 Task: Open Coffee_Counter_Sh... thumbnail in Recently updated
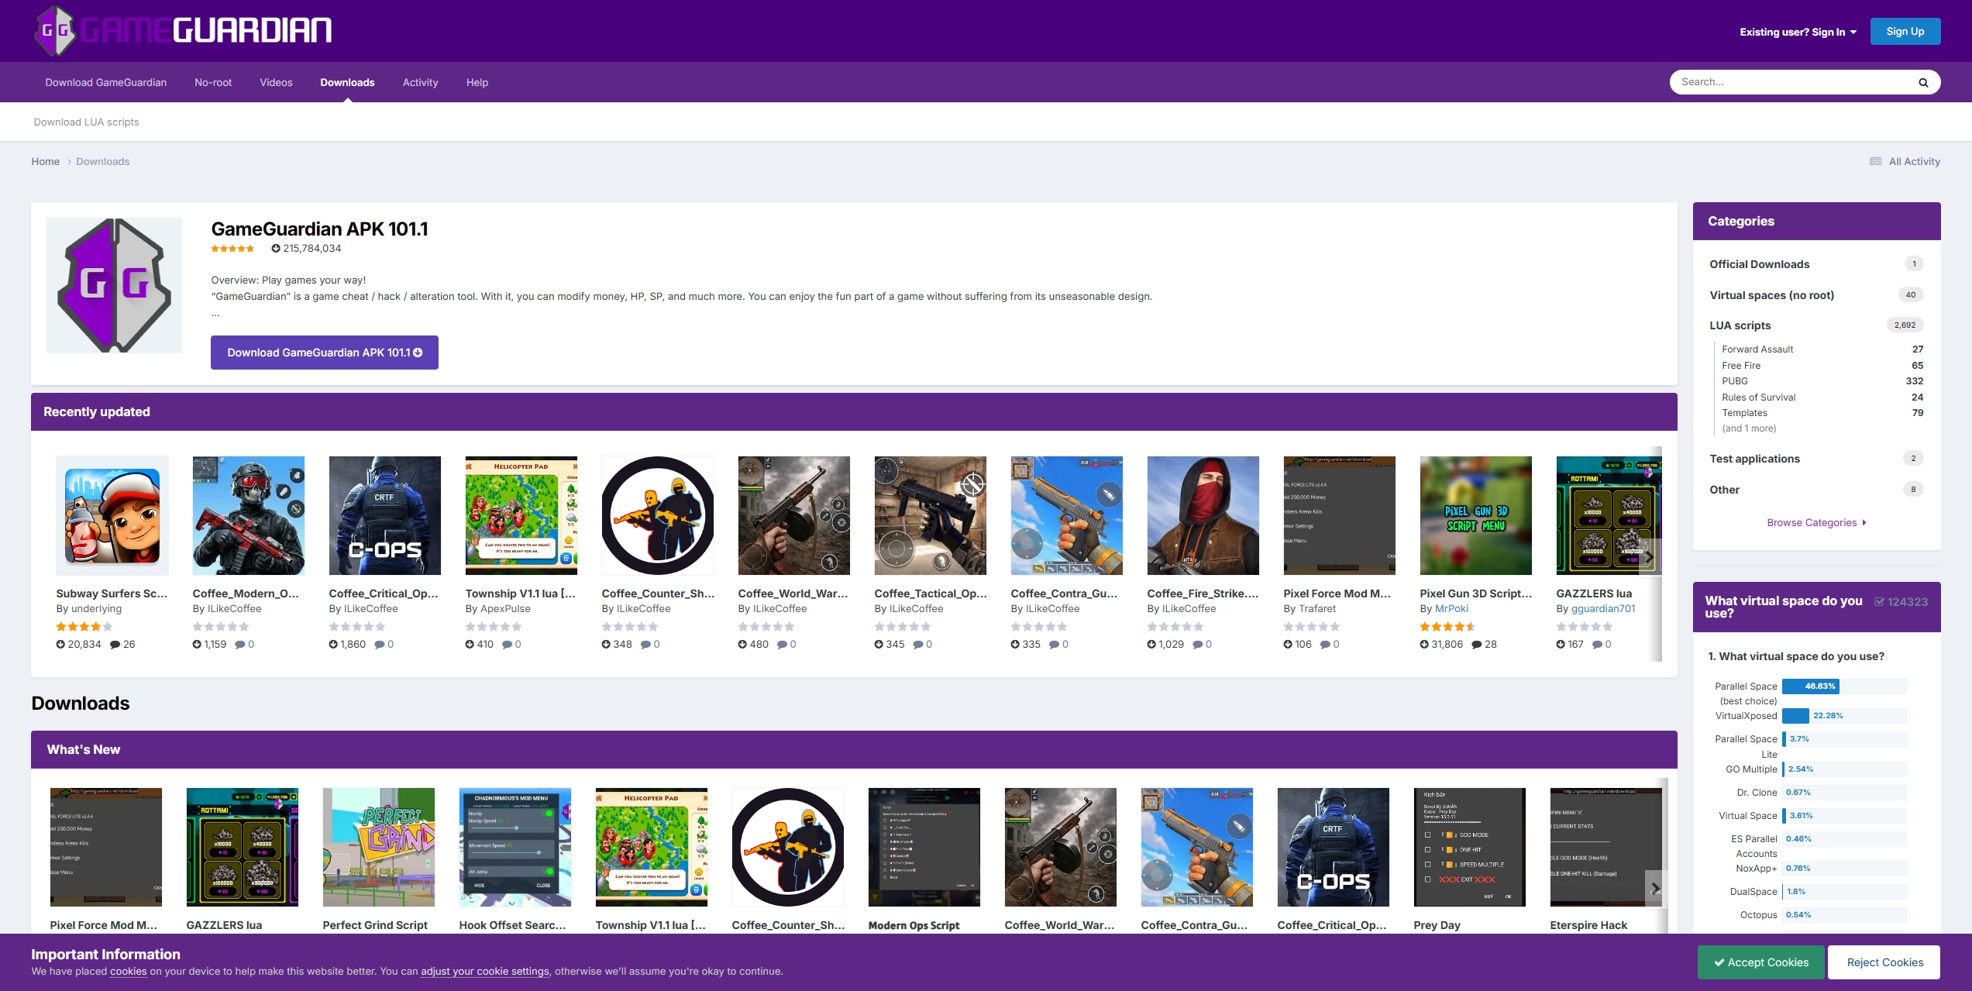coord(658,515)
